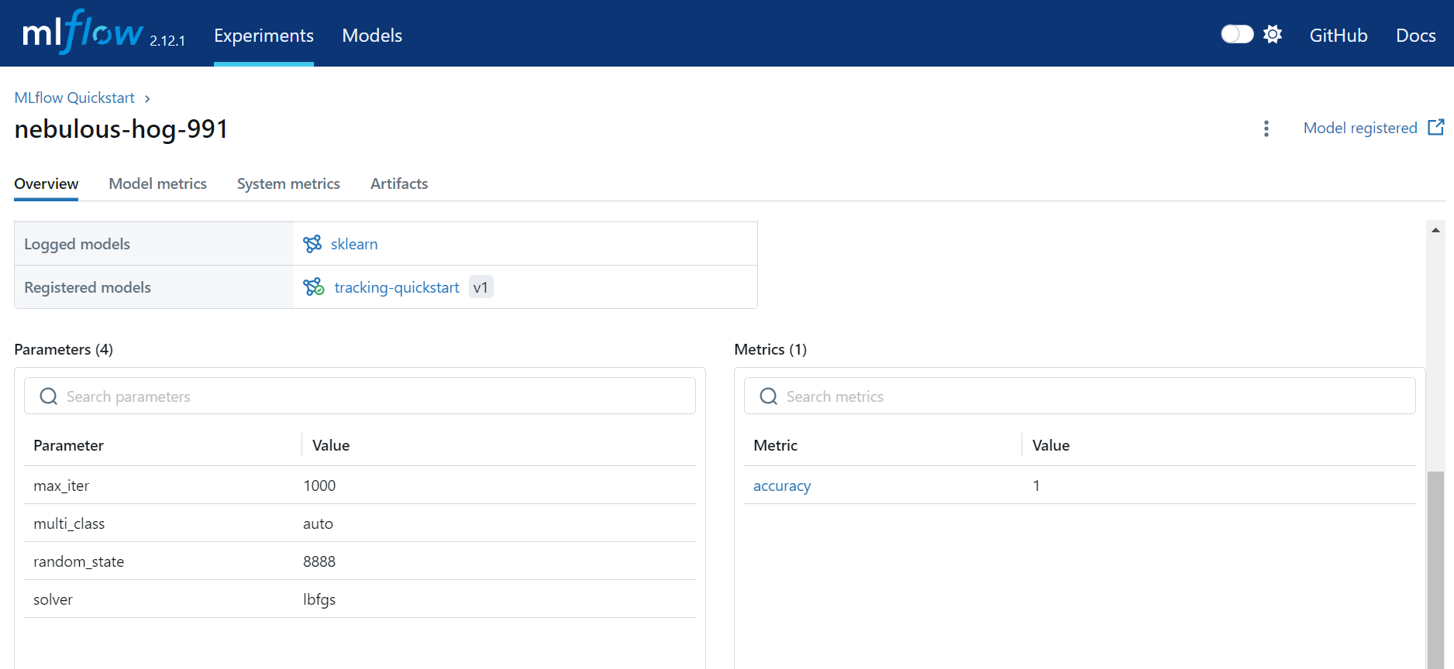Open the Models tab in the header
This screenshot has height=669, width=1454.
click(x=372, y=36)
